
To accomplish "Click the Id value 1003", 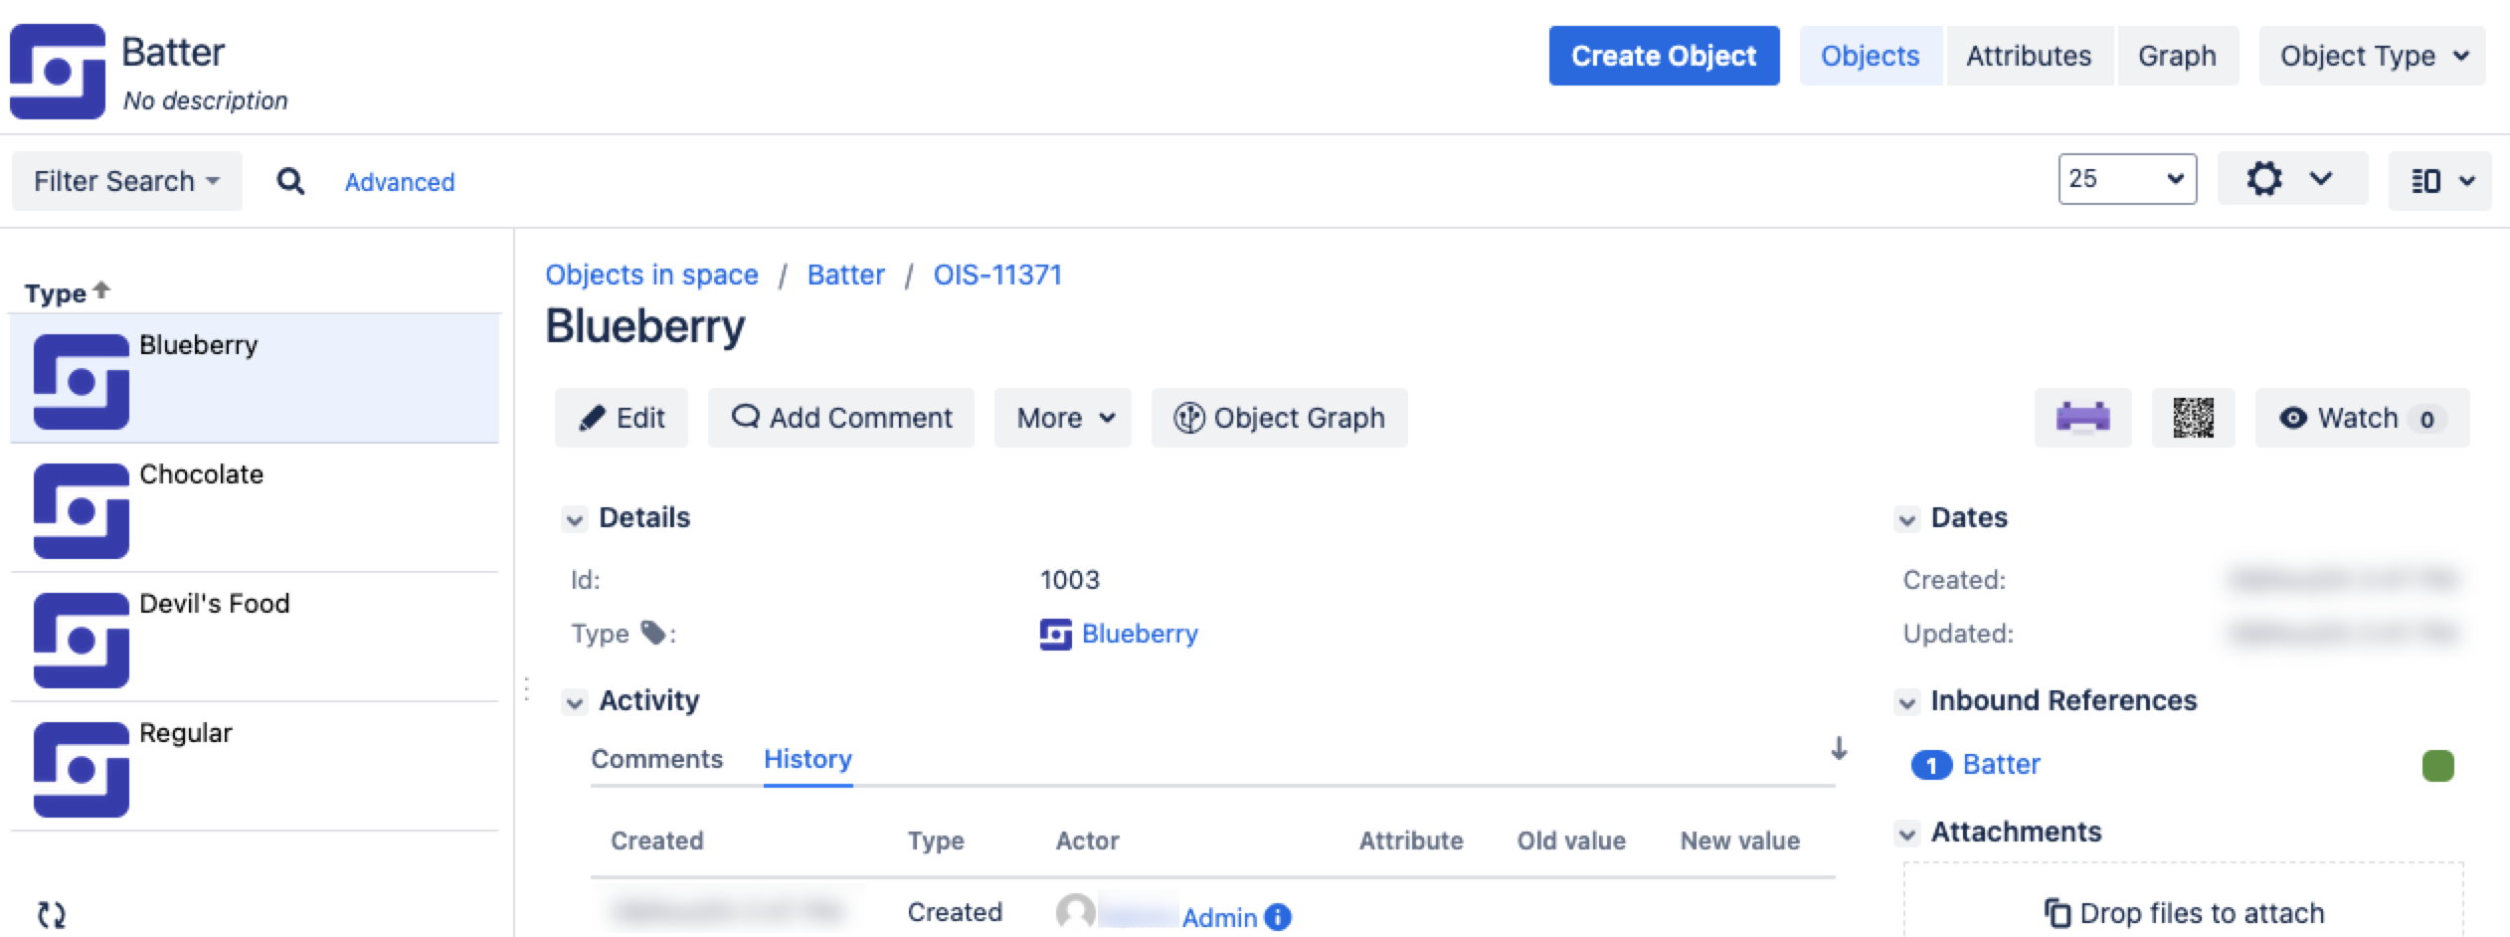I will tap(1070, 580).
